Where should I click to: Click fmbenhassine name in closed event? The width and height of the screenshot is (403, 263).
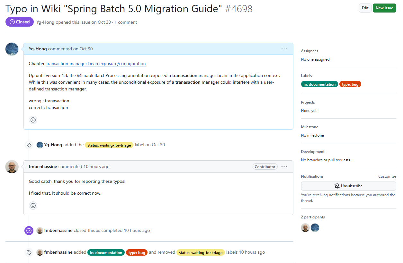tap(58, 230)
